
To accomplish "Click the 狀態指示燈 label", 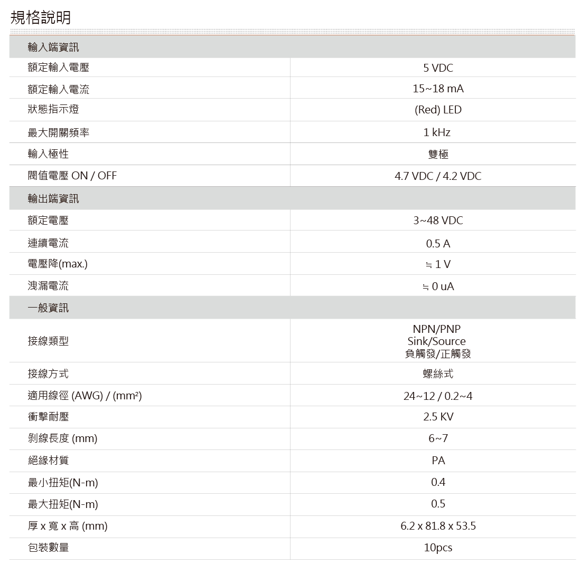I will [x=53, y=109].
